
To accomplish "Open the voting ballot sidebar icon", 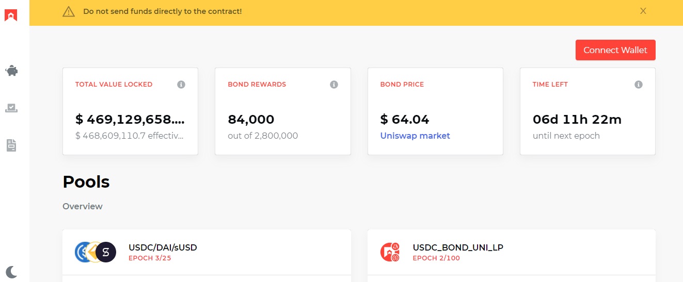I will click(11, 108).
